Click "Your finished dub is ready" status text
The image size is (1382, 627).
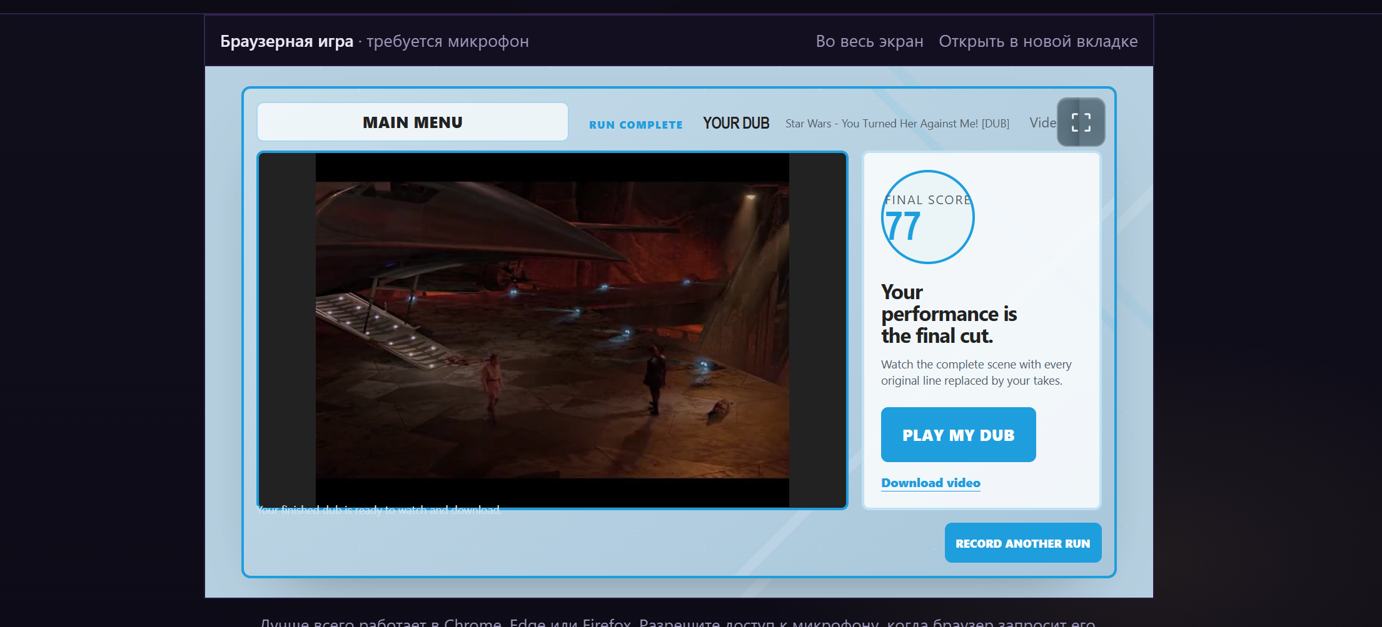point(380,510)
